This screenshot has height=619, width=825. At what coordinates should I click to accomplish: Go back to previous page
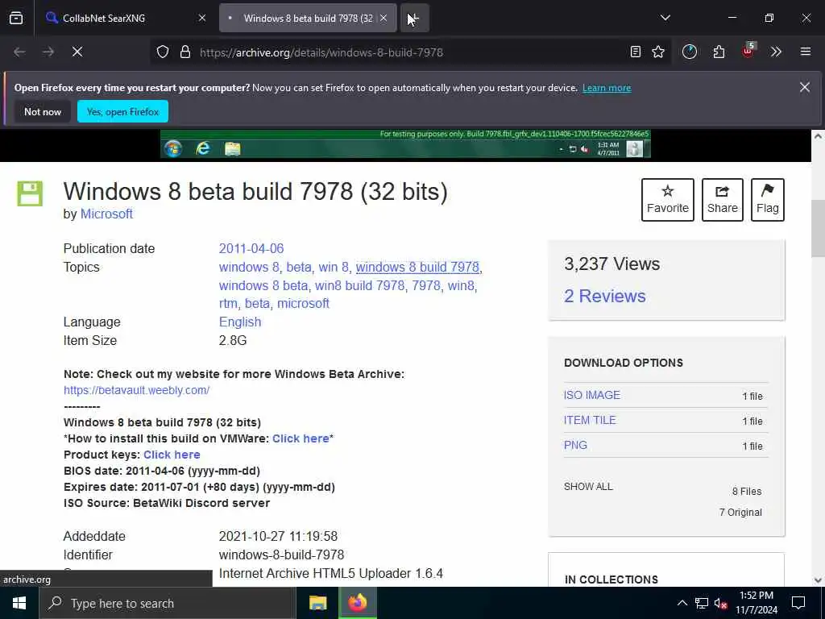tap(19, 52)
